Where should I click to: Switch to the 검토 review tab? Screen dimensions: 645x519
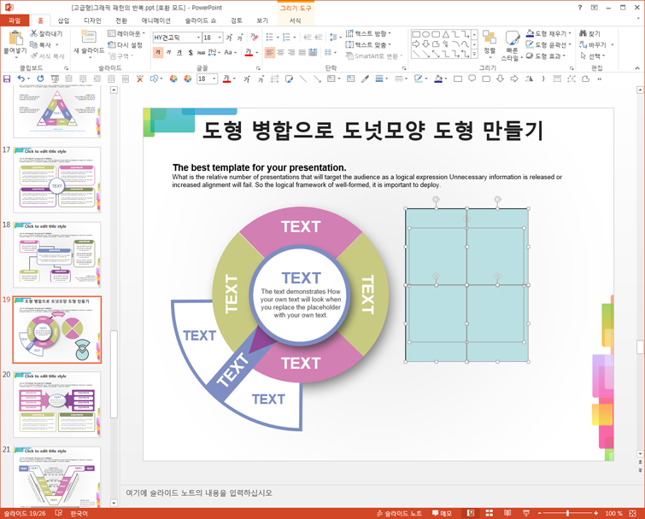[x=236, y=20]
